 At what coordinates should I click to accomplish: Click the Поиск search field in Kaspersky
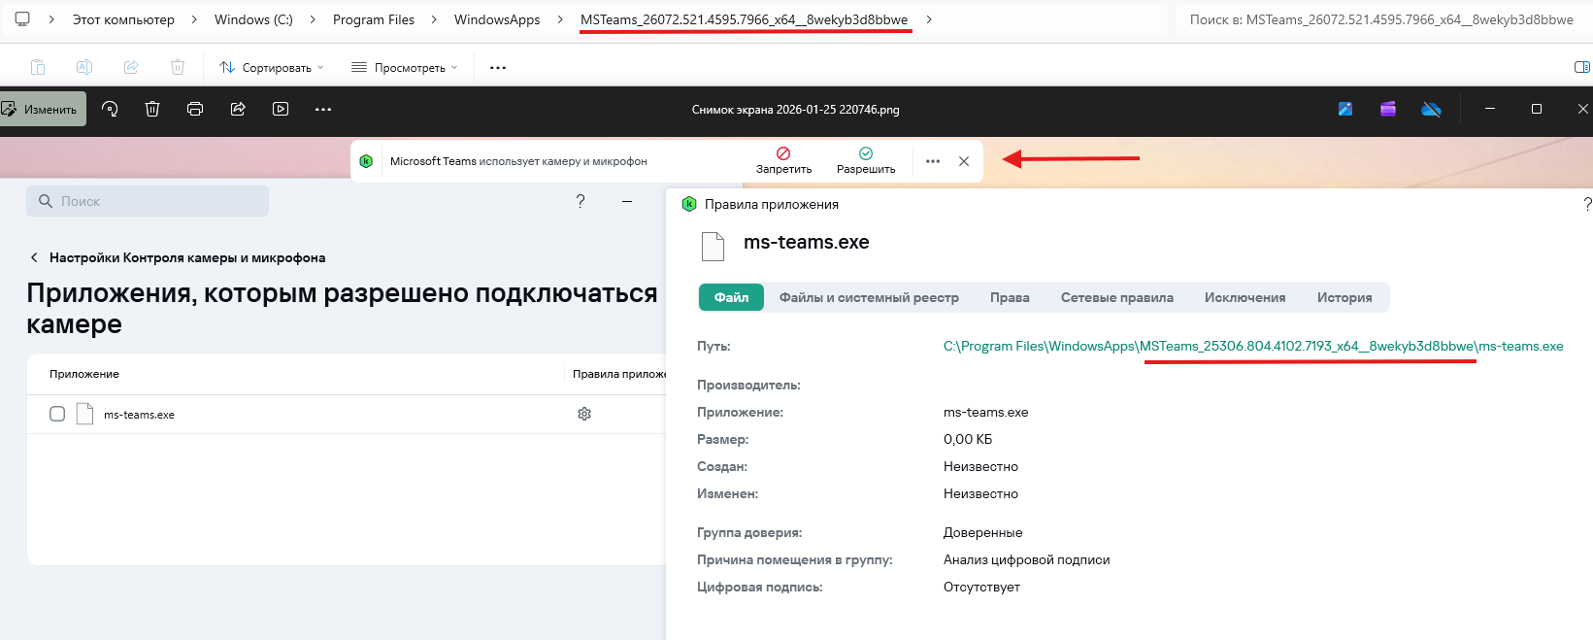(148, 201)
